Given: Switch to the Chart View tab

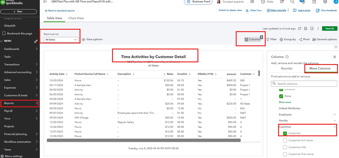Looking at the screenshot, I should [x=76, y=18].
